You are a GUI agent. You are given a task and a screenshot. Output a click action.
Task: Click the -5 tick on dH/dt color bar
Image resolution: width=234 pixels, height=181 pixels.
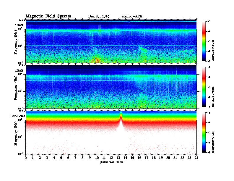tap(209, 22)
